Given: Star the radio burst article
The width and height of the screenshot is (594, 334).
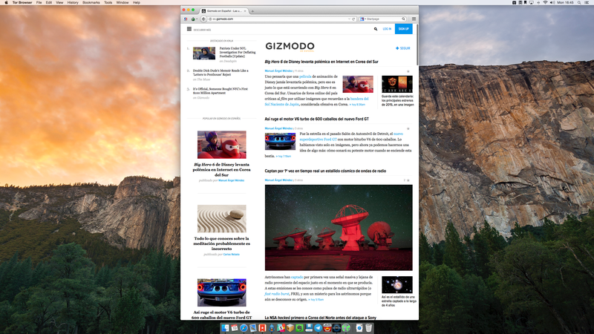Looking at the screenshot, I should [408, 180].
